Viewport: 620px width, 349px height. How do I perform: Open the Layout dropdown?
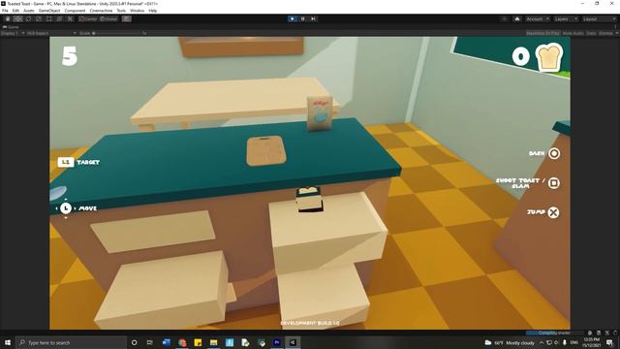click(599, 19)
